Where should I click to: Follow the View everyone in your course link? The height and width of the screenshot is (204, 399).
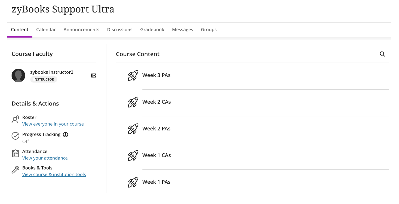[x=53, y=124]
